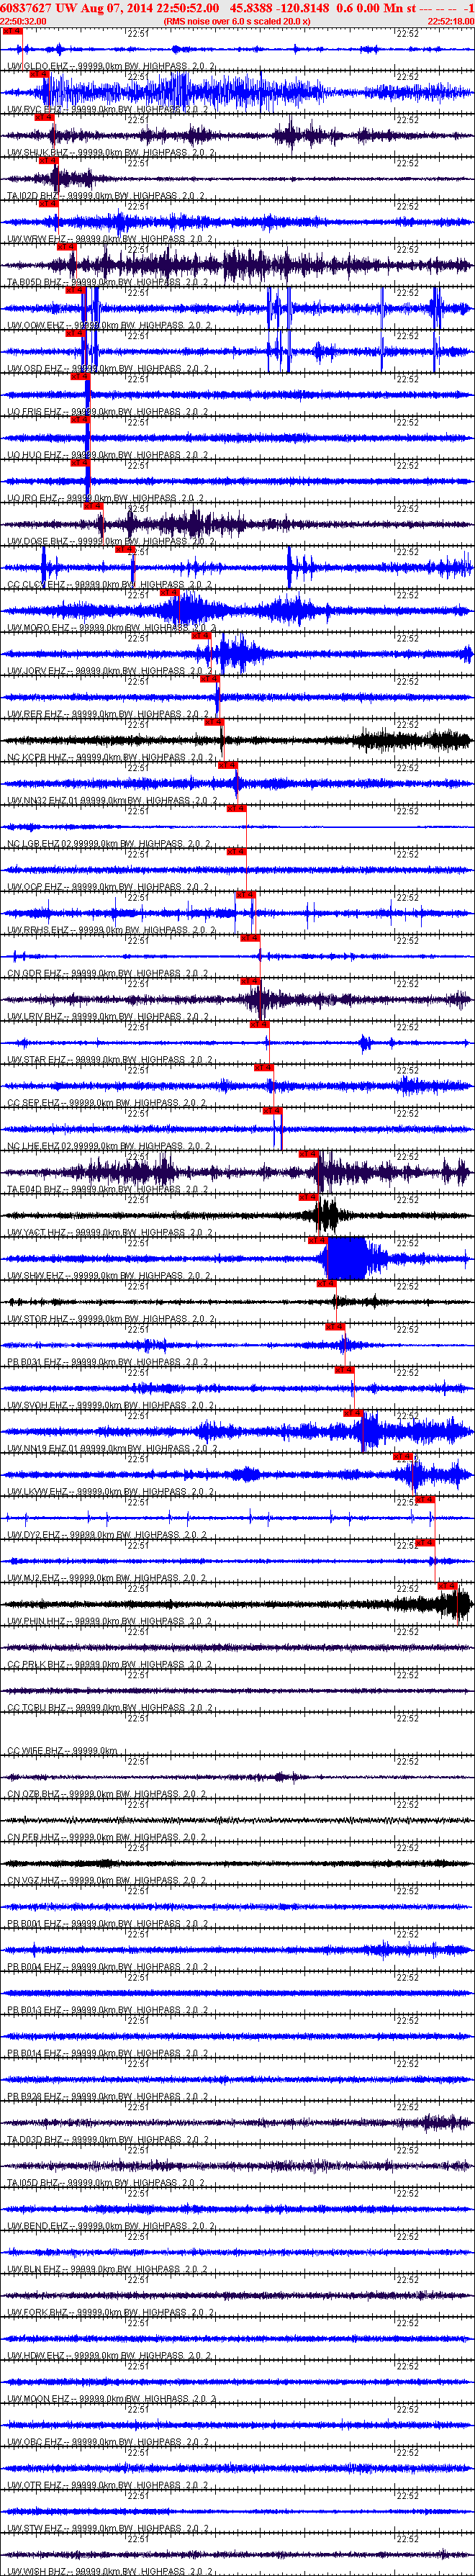The image size is (475, 2576).
Task: Select the UW STAR EHZ station label
Action: click(x=109, y=1059)
